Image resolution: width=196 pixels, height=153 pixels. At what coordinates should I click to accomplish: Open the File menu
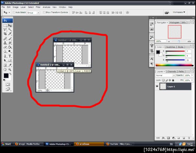(x=3, y=7)
